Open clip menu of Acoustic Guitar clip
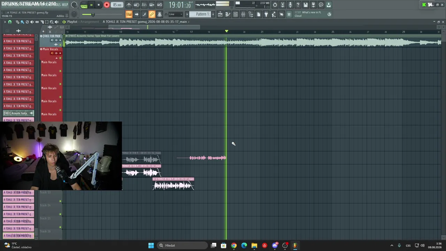Image resolution: width=446 pixels, height=251 pixels. click(x=67, y=36)
